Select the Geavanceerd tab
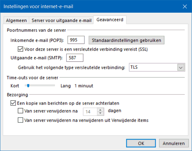This screenshot has width=192, height=151. (x=110, y=20)
